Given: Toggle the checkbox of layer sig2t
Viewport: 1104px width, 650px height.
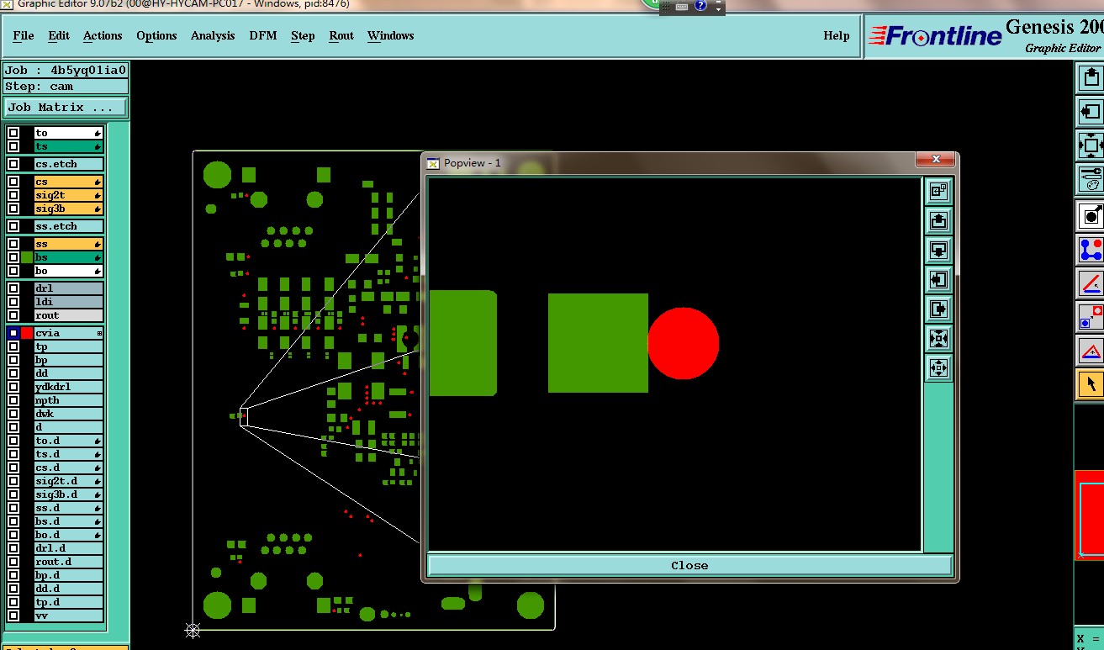Looking at the screenshot, I should point(13,195).
